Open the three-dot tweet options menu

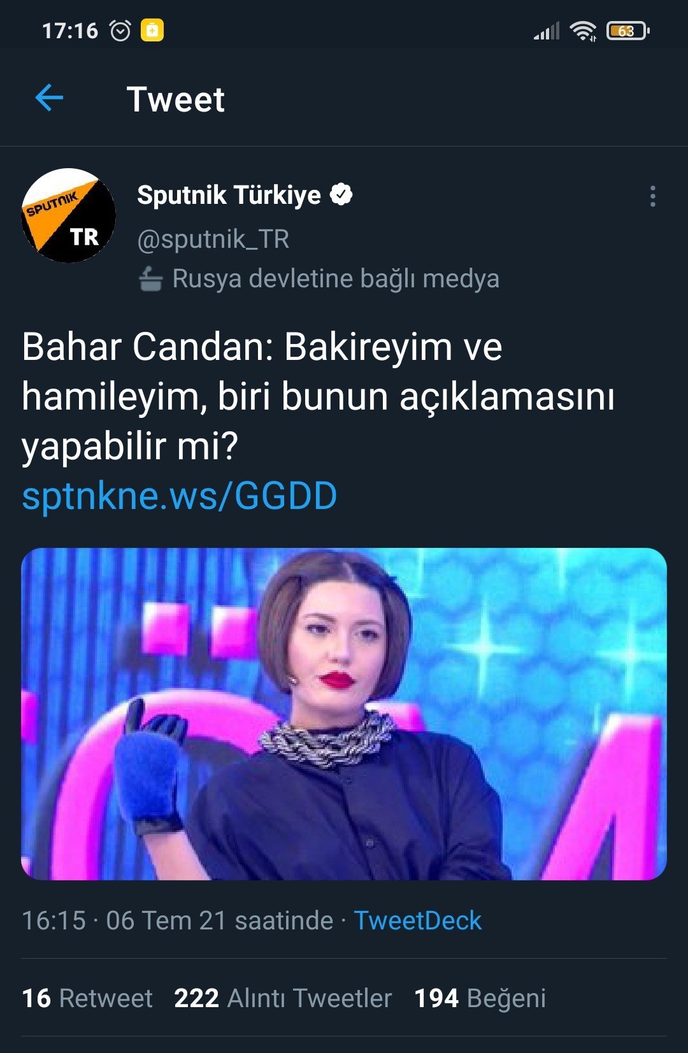652,196
